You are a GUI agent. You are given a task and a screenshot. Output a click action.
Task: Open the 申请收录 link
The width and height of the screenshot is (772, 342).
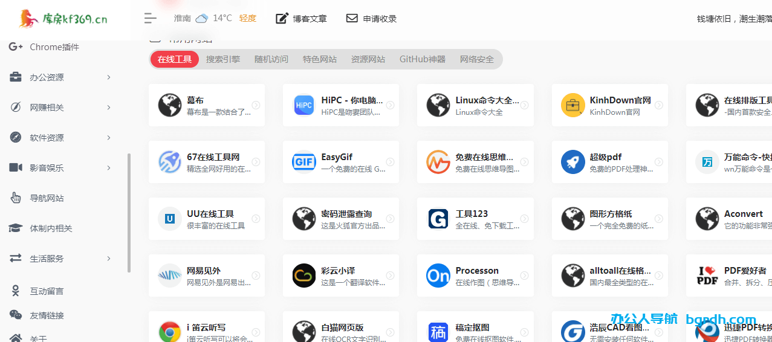pos(380,19)
